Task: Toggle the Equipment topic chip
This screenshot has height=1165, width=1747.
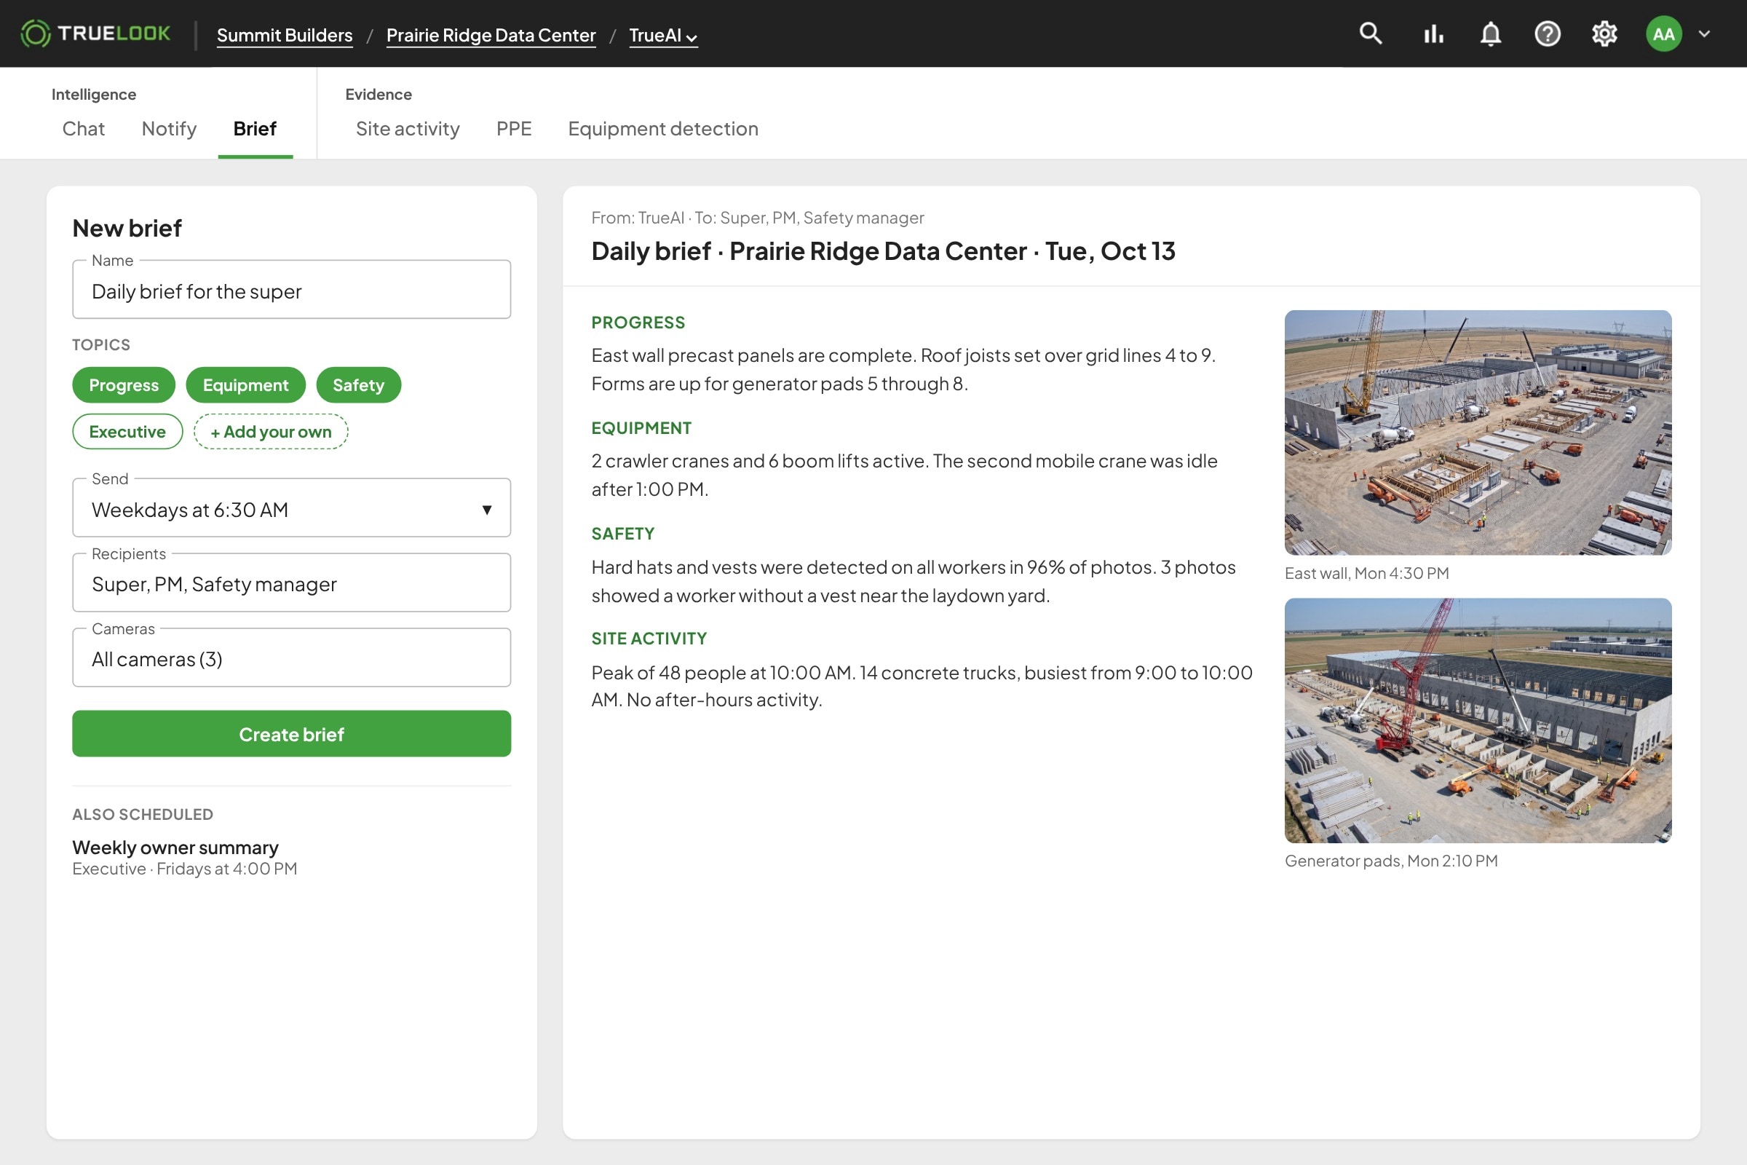Action: click(x=245, y=385)
